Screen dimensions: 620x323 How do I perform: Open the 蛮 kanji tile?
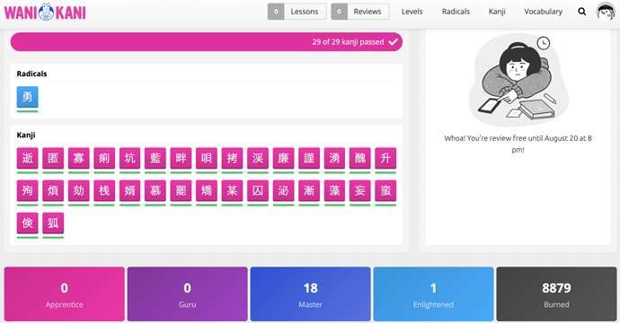385,191
